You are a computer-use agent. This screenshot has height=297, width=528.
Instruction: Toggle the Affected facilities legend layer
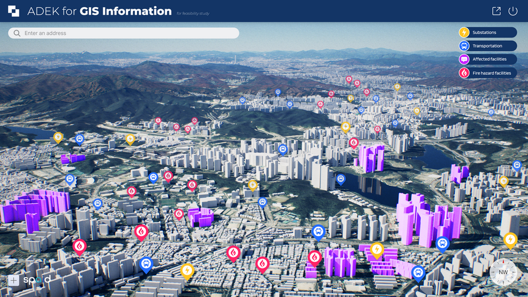point(488,59)
